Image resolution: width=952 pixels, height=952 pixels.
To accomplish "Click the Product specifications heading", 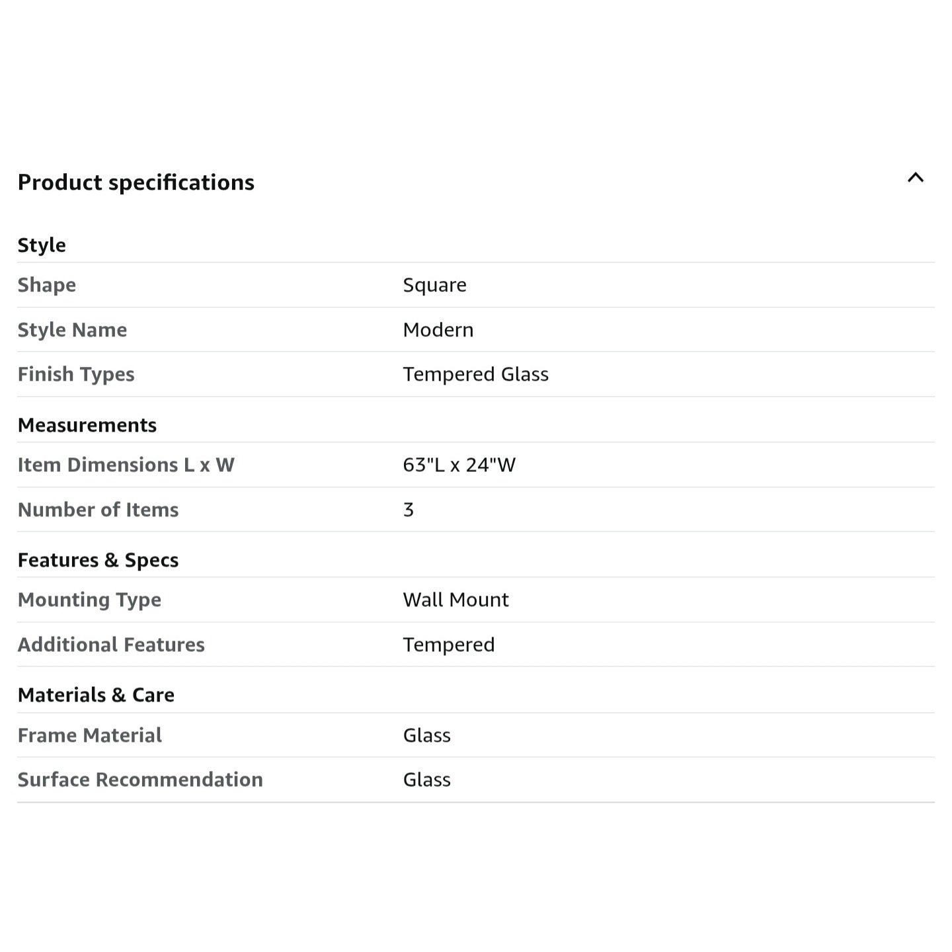I will coord(136,182).
